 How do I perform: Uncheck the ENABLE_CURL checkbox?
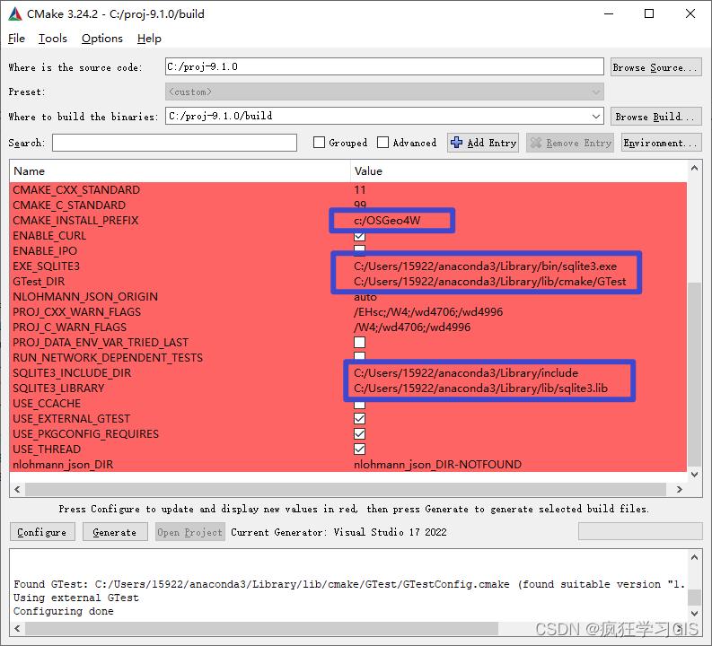coord(359,236)
